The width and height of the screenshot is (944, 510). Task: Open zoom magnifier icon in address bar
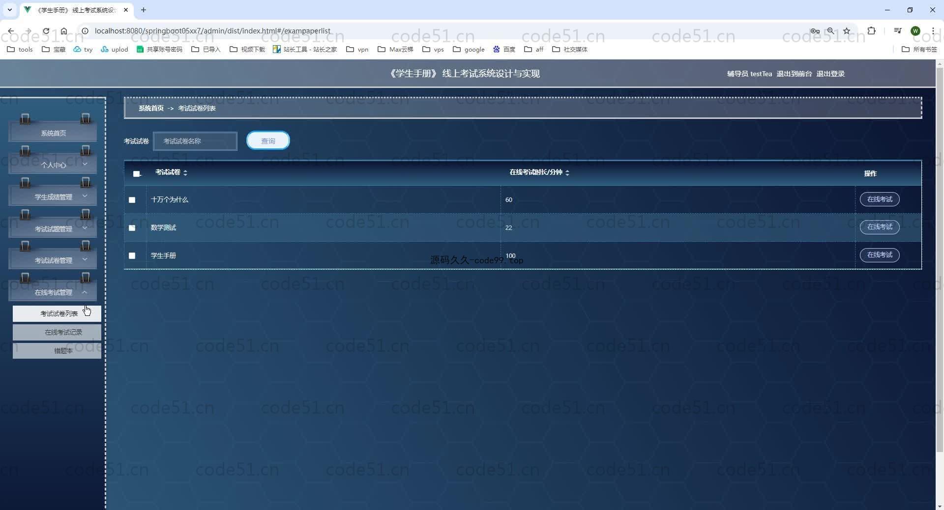[830, 30]
